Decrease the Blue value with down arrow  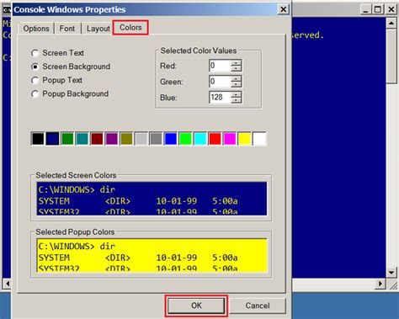coord(237,100)
